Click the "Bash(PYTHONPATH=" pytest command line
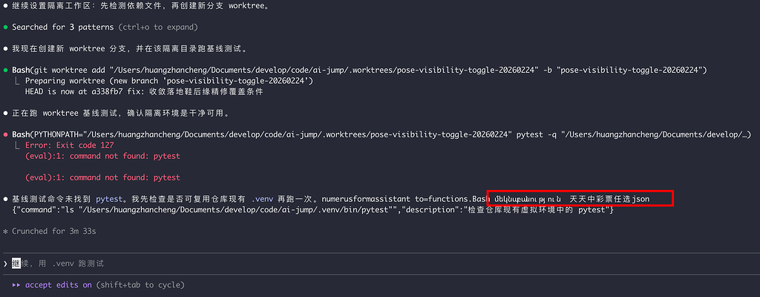760x297 pixels. pyautogui.click(x=382, y=134)
